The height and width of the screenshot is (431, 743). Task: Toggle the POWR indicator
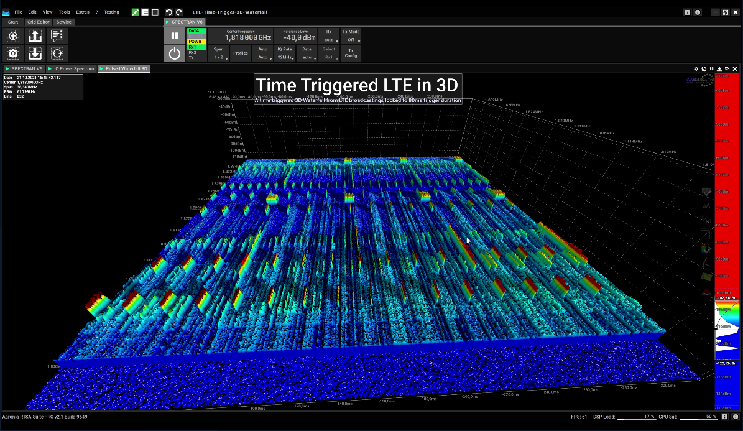click(x=196, y=42)
